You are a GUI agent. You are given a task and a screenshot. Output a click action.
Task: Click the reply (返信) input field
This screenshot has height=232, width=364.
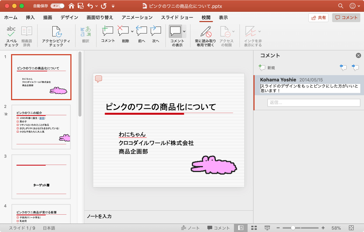pyautogui.click(x=314, y=103)
